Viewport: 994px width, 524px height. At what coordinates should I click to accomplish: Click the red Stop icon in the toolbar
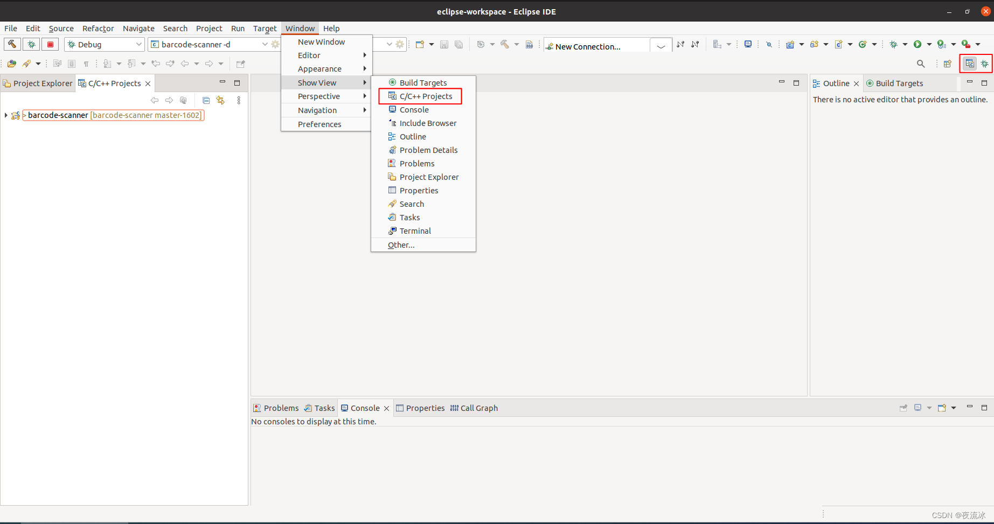[x=50, y=44]
